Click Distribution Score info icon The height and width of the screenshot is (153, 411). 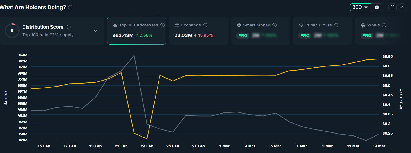click(69, 27)
